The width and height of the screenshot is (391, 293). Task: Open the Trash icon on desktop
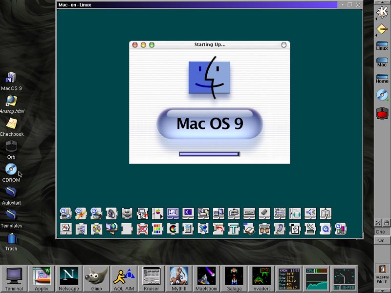click(x=11, y=239)
